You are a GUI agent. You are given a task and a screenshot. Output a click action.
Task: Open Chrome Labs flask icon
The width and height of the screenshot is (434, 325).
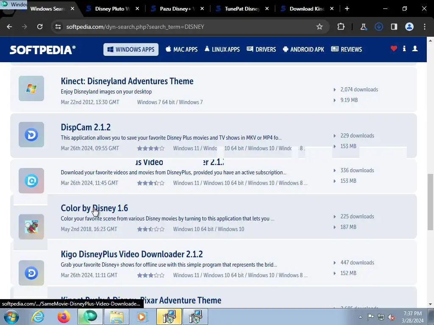click(363, 27)
